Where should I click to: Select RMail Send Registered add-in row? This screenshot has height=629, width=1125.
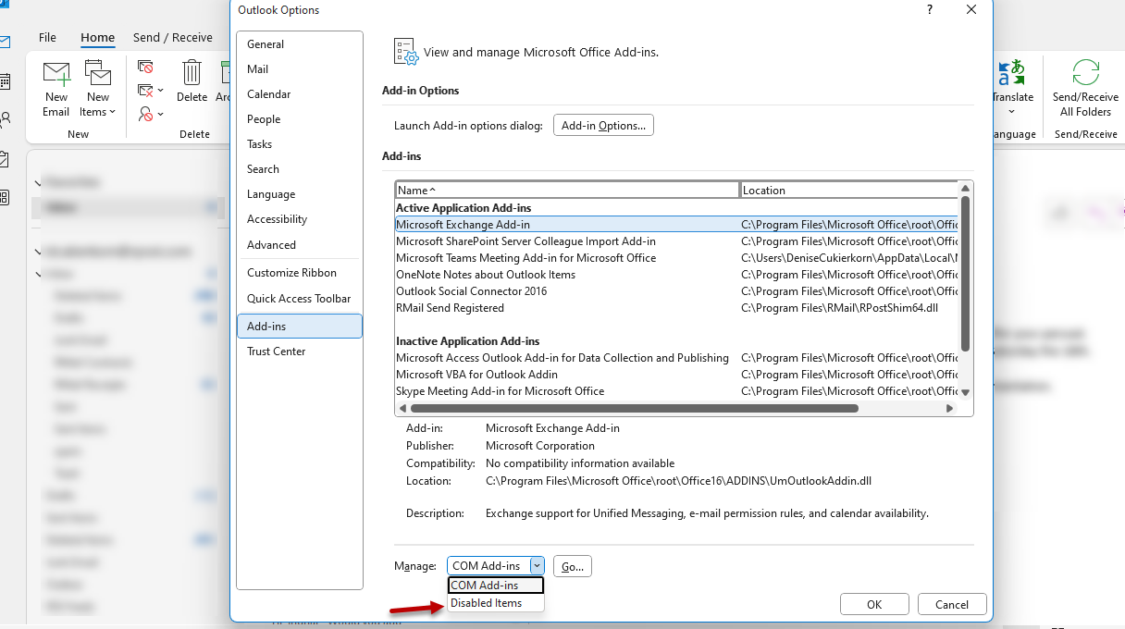450,308
